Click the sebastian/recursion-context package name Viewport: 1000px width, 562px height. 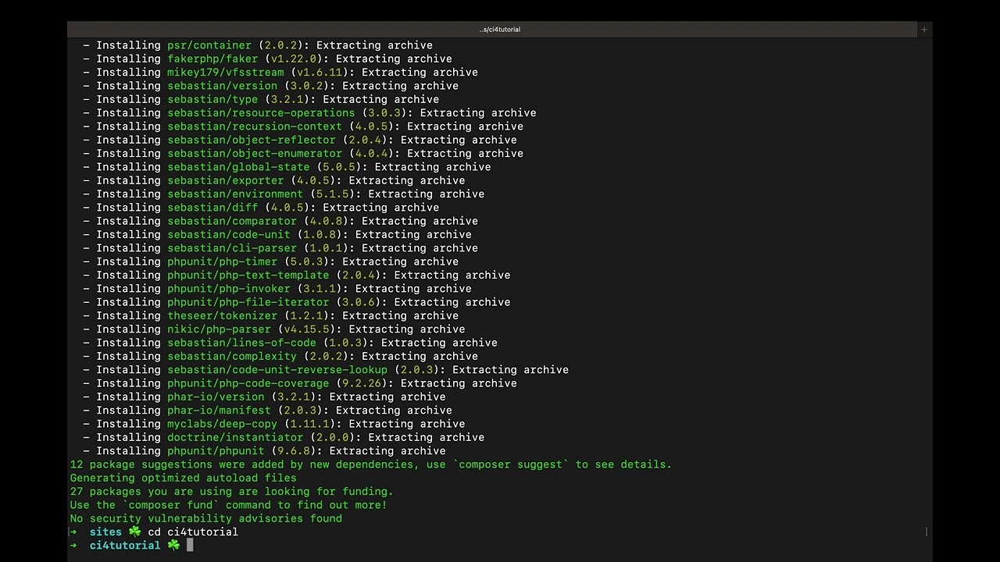255,126
